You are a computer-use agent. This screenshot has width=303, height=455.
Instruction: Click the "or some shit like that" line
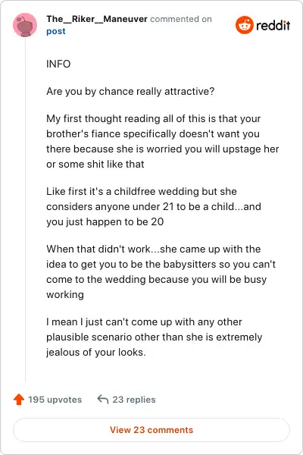click(x=95, y=165)
